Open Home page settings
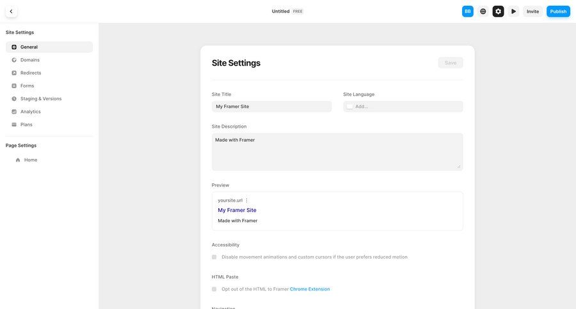The image size is (576, 309). click(49, 160)
